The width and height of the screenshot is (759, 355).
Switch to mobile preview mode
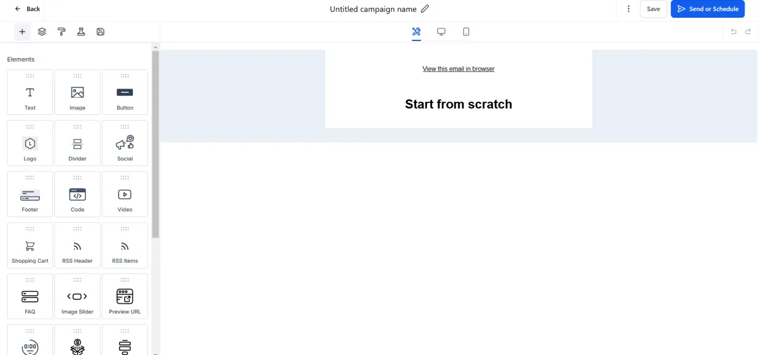(466, 32)
